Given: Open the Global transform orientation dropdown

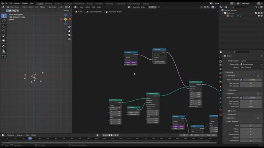Looking at the screenshot, I should [x=54, y=7].
